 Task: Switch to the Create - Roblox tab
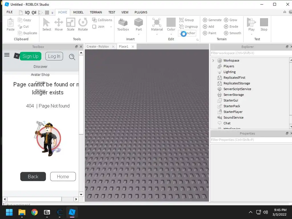pyautogui.click(x=98, y=46)
